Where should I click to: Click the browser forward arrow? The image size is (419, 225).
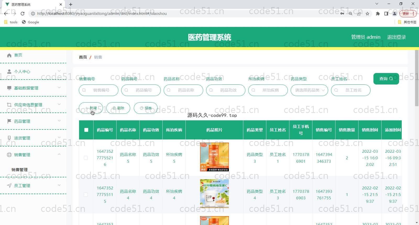coord(14,14)
